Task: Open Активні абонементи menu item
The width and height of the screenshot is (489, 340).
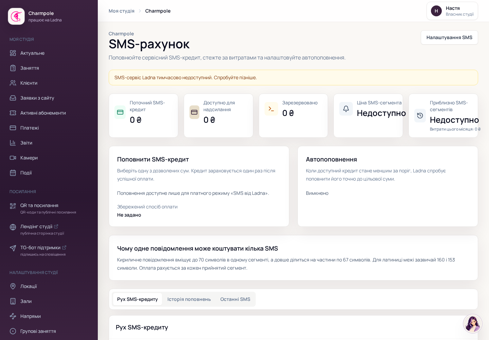Action: [49, 113]
